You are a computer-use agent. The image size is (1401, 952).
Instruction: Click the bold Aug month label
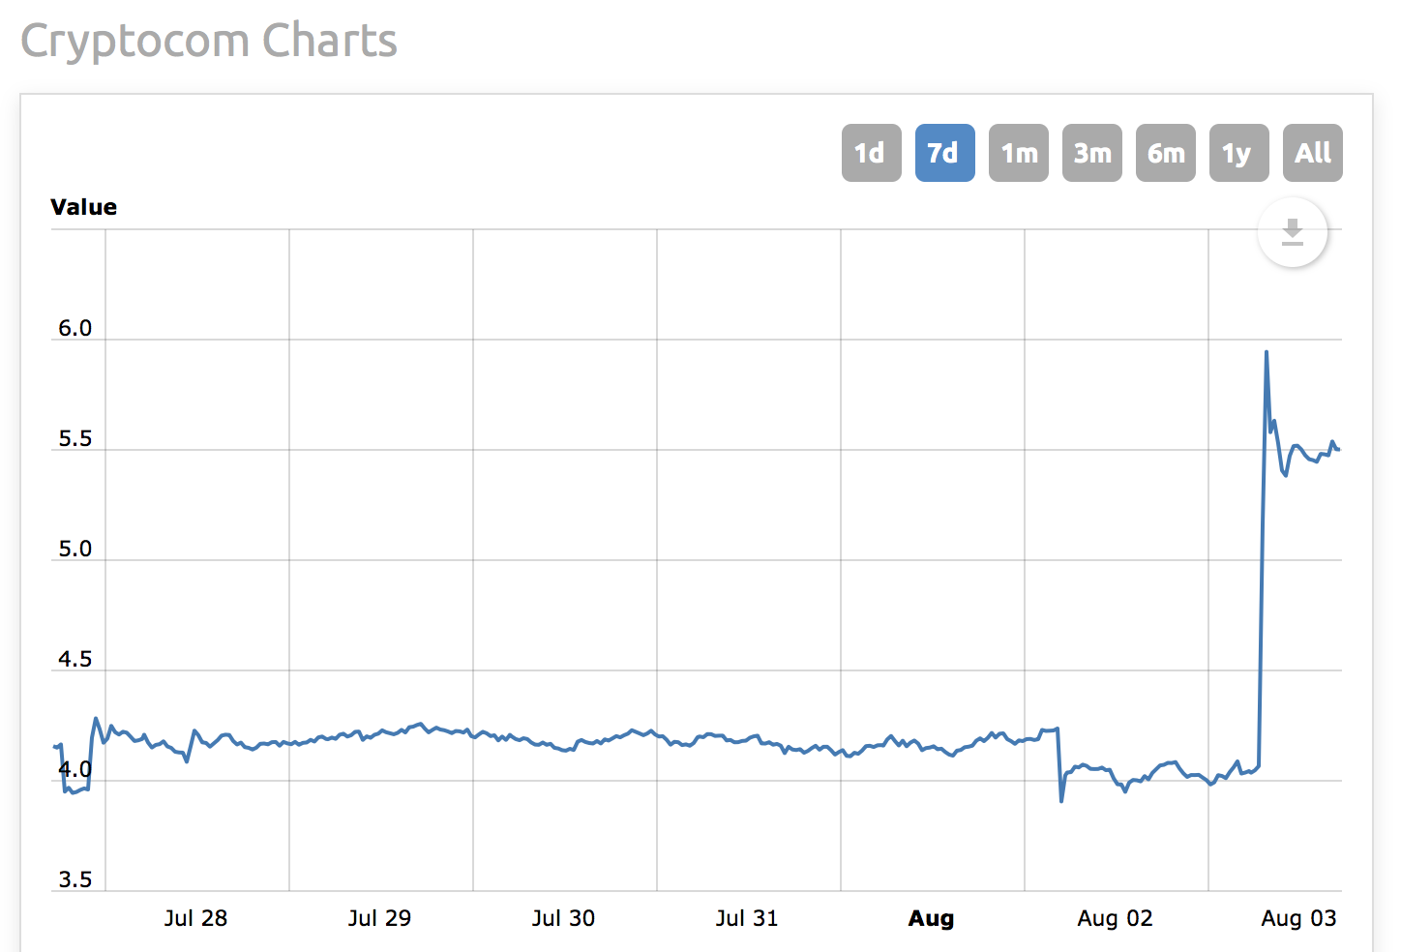pyautogui.click(x=931, y=918)
